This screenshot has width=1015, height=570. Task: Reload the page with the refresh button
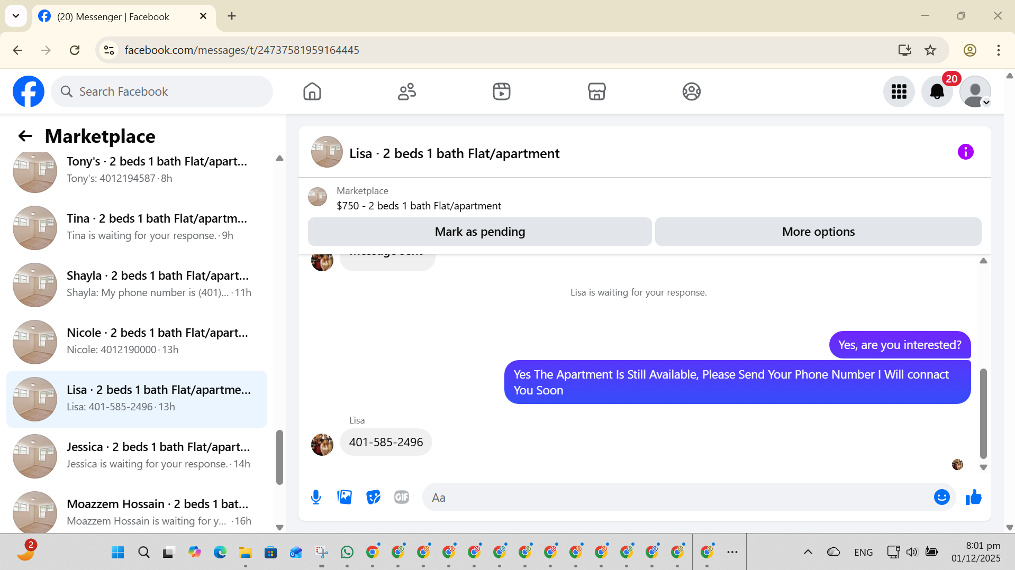(75, 50)
